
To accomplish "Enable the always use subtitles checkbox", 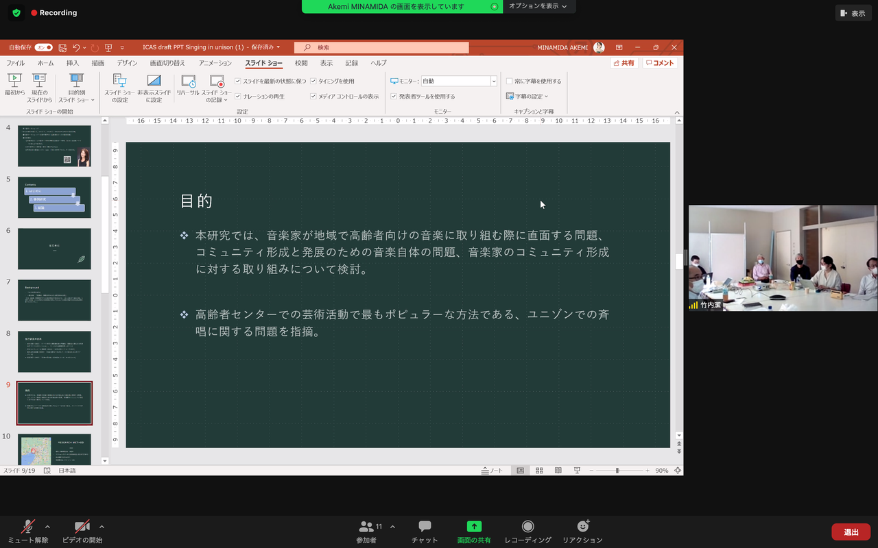I will click(510, 81).
